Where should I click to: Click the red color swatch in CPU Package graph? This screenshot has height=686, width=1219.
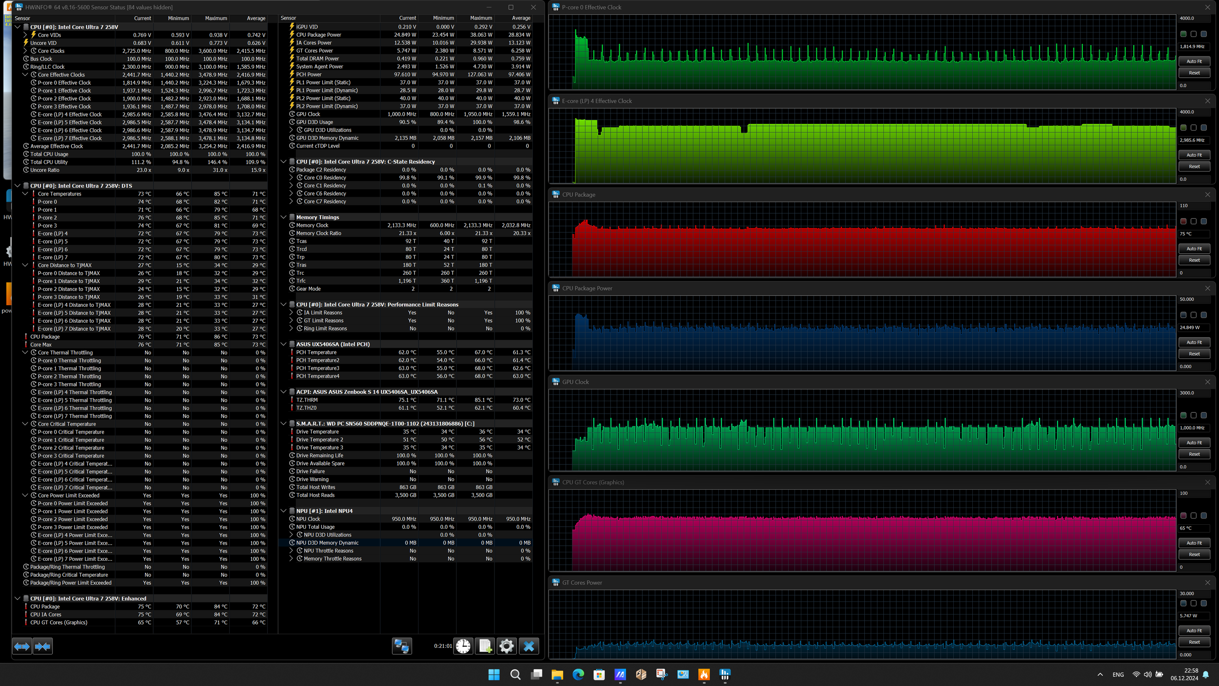[1184, 221]
